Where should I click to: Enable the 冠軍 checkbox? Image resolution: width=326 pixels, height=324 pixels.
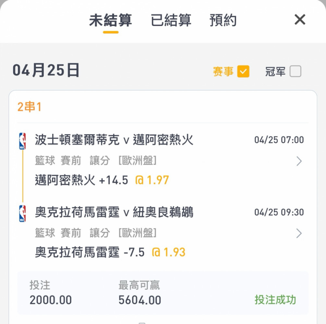[x=295, y=71]
